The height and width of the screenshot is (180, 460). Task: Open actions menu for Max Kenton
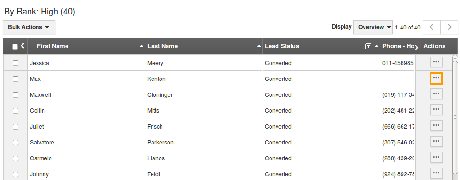click(436, 78)
